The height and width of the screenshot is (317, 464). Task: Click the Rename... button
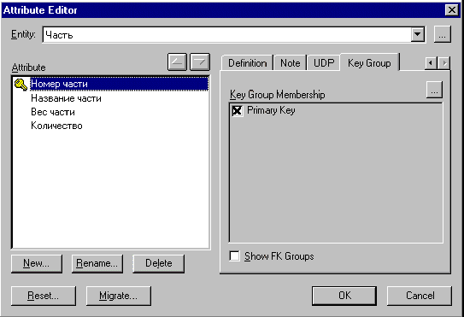pyautogui.click(x=97, y=263)
